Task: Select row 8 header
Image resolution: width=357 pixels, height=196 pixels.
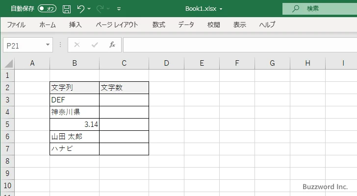Action: point(7,161)
